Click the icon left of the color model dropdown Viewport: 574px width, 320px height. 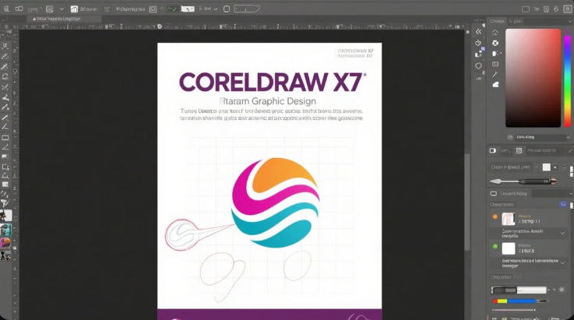pos(510,137)
